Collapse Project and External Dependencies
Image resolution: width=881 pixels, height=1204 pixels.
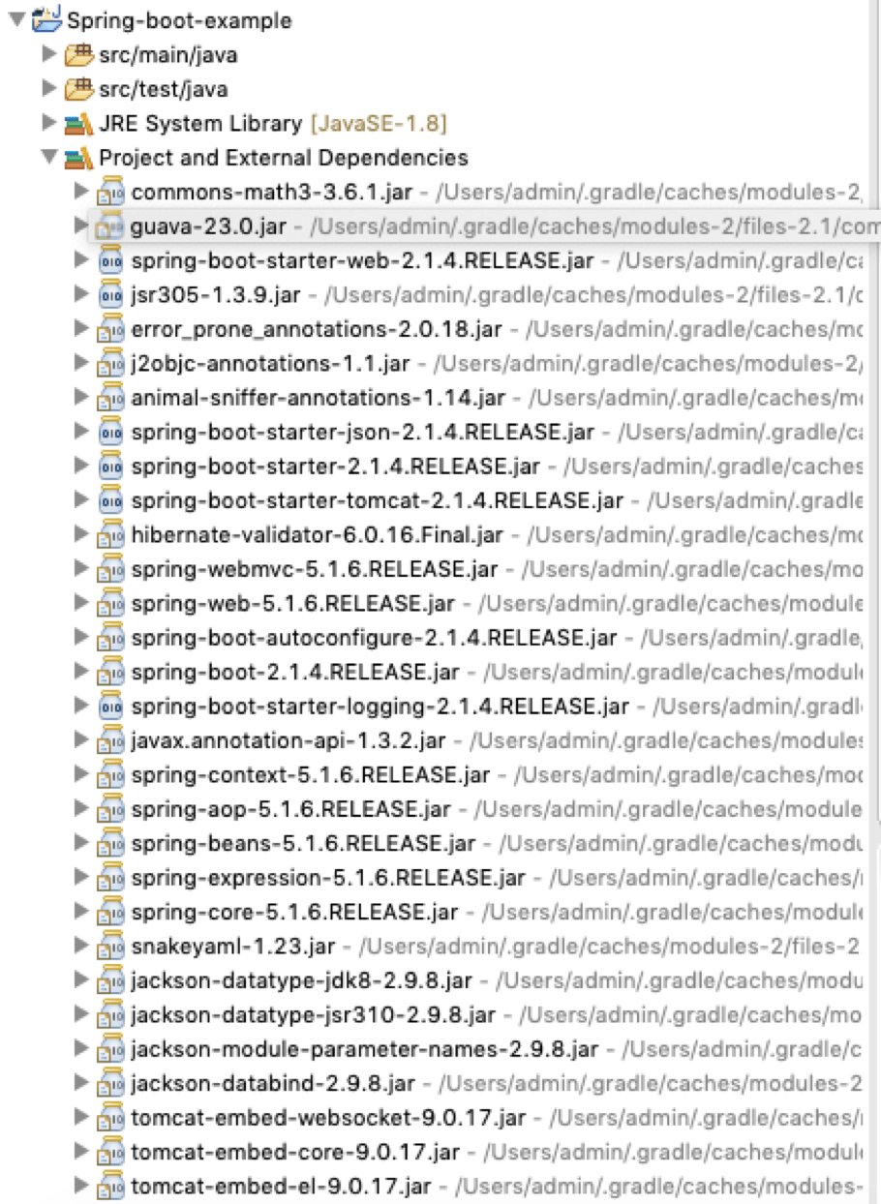coord(48,157)
